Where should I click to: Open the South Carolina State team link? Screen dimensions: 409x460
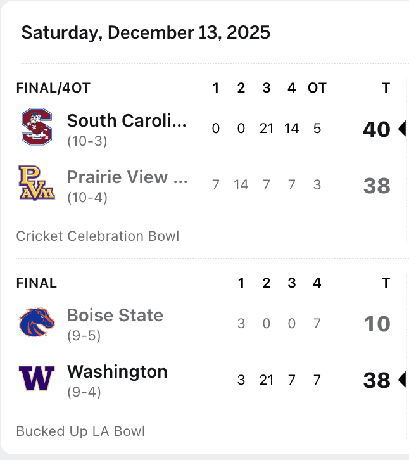click(x=127, y=120)
